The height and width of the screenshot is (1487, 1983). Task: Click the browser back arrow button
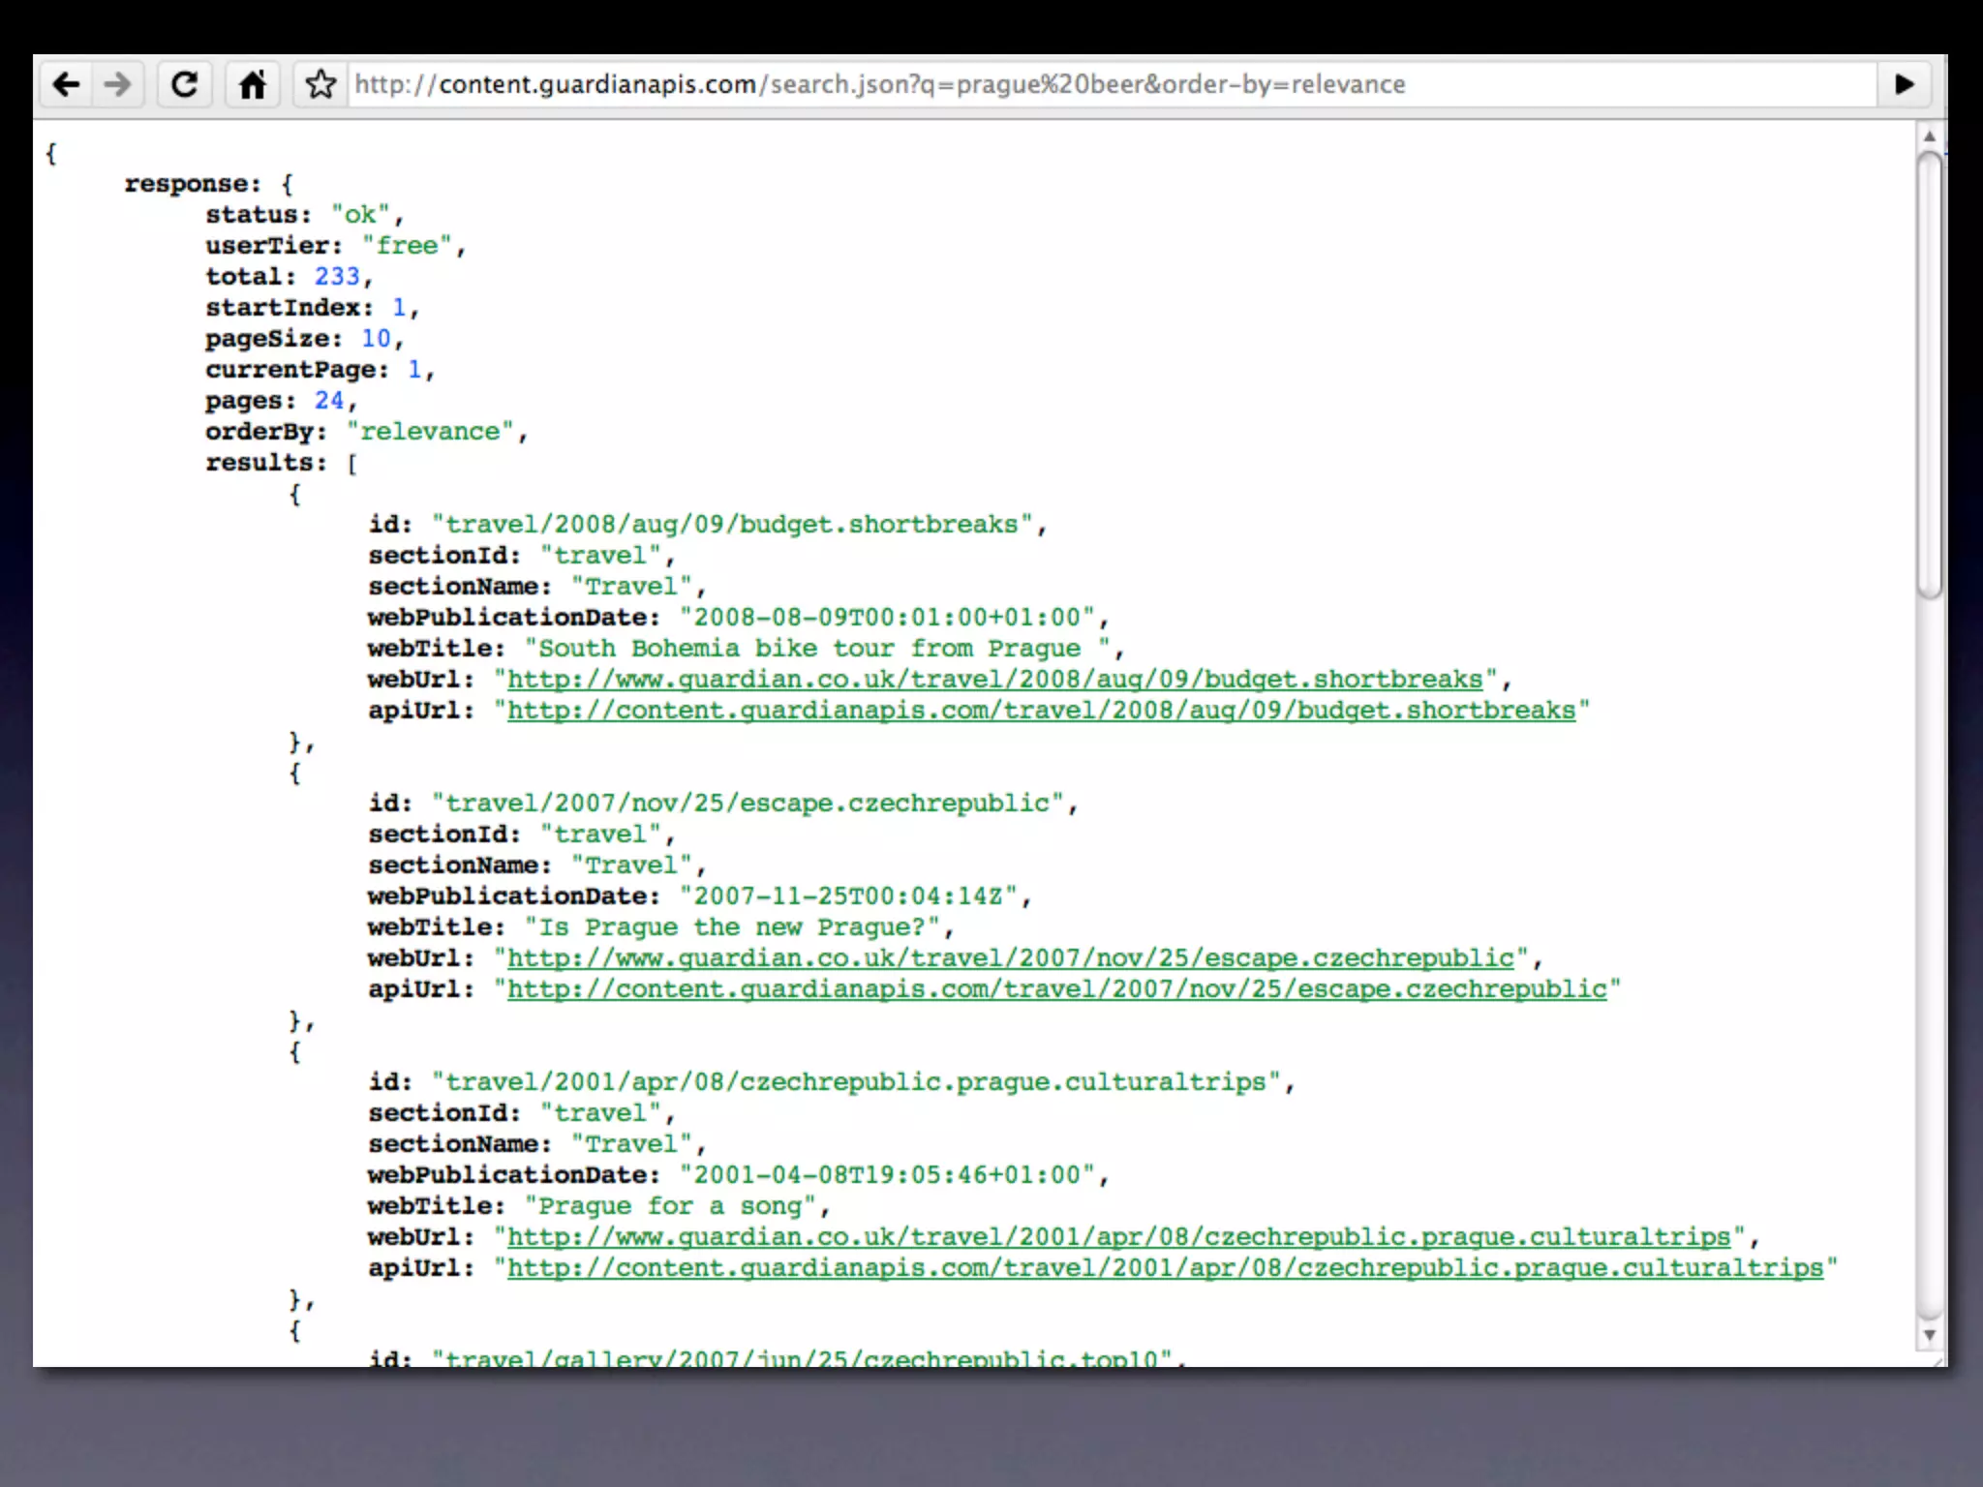(66, 85)
